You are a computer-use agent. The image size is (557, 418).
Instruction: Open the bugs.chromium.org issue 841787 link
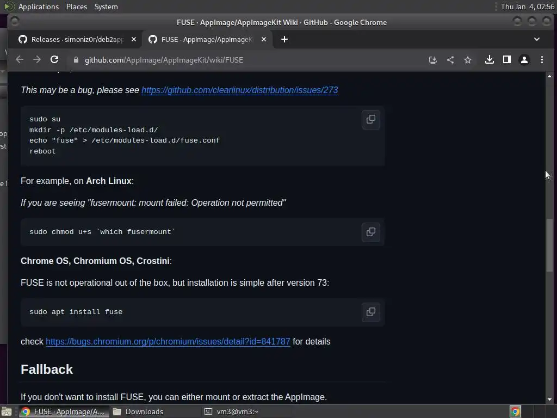(x=168, y=342)
